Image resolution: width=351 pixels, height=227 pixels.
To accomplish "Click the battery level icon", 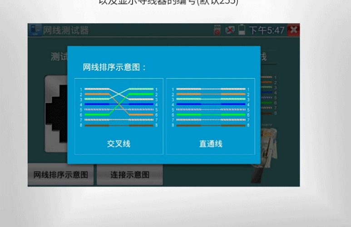I will pos(242,30).
